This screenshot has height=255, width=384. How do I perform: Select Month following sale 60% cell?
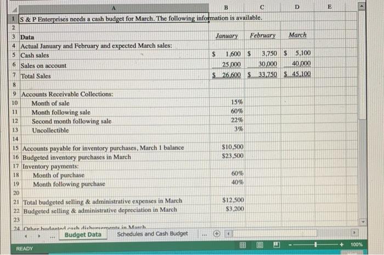click(x=228, y=111)
